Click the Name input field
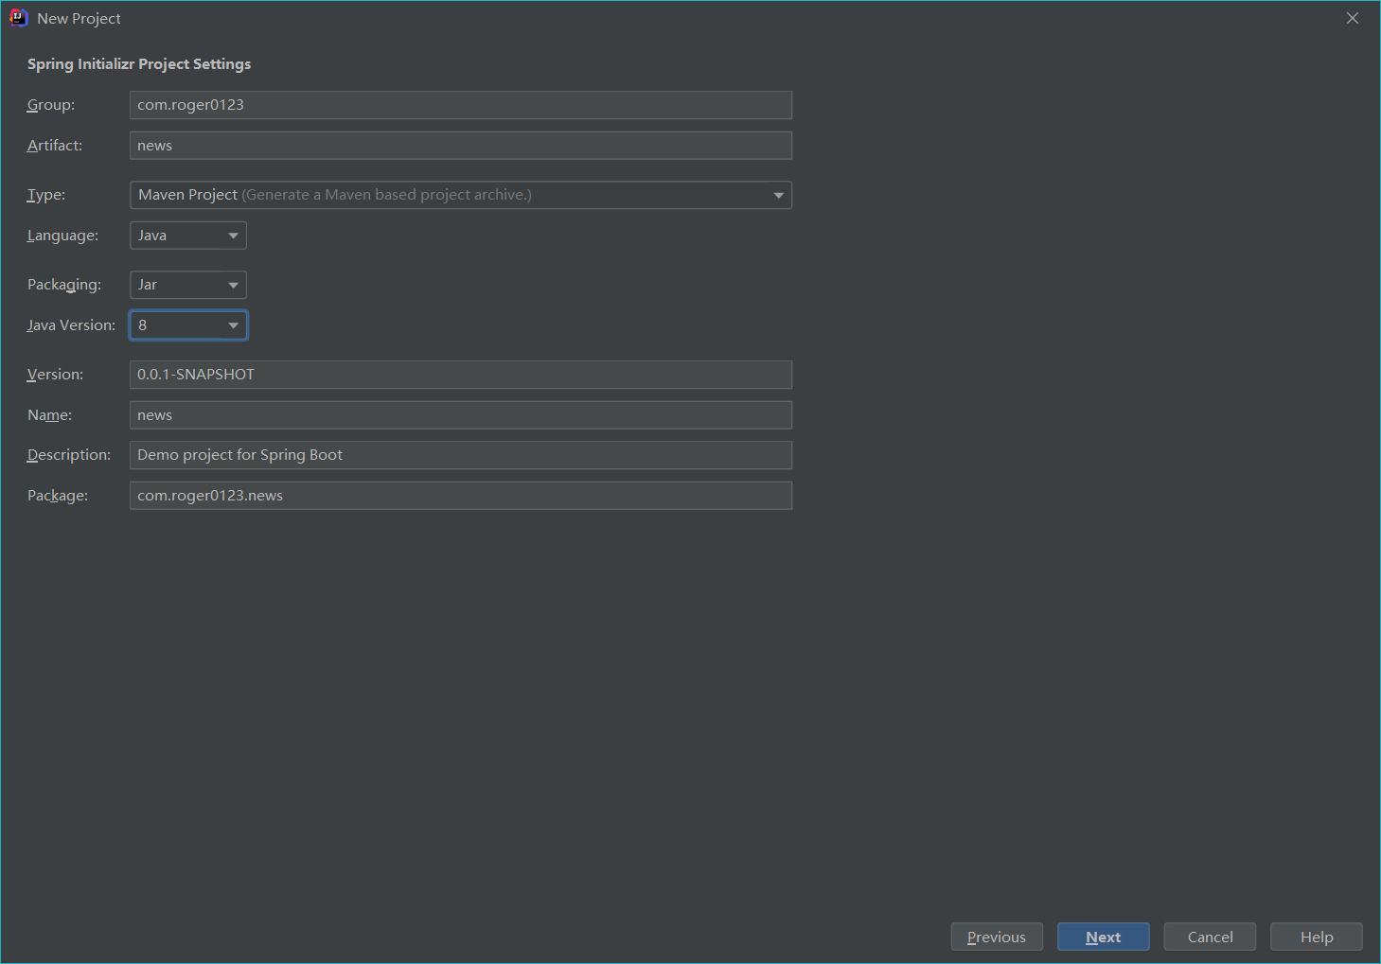The width and height of the screenshot is (1381, 964). [460, 415]
